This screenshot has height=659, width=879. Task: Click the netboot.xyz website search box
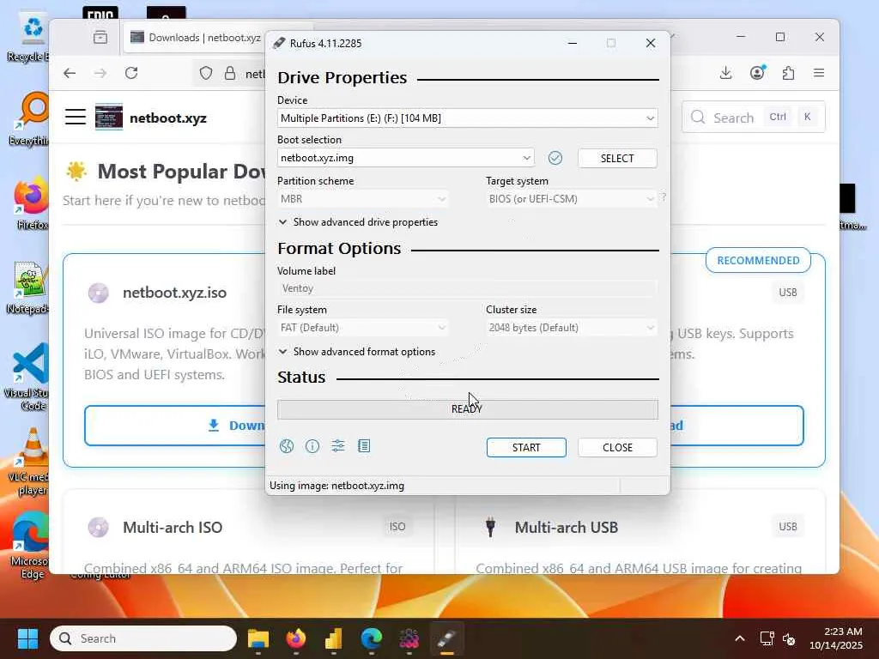(754, 117)
